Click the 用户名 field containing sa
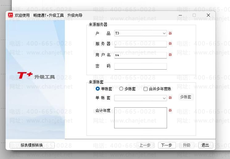 140,55
